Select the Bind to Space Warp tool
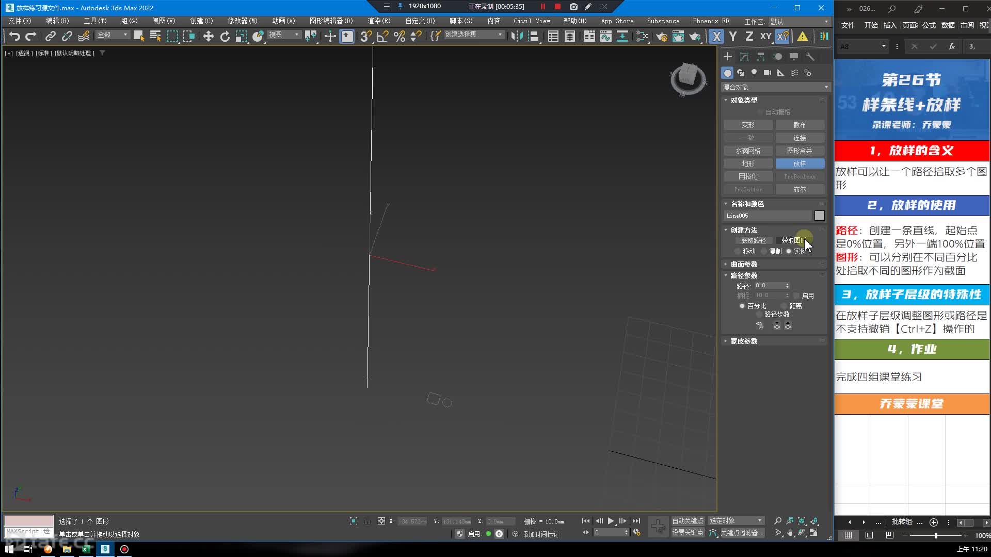The height and width of the screenshot is (557, 991). tap(83, 36)
